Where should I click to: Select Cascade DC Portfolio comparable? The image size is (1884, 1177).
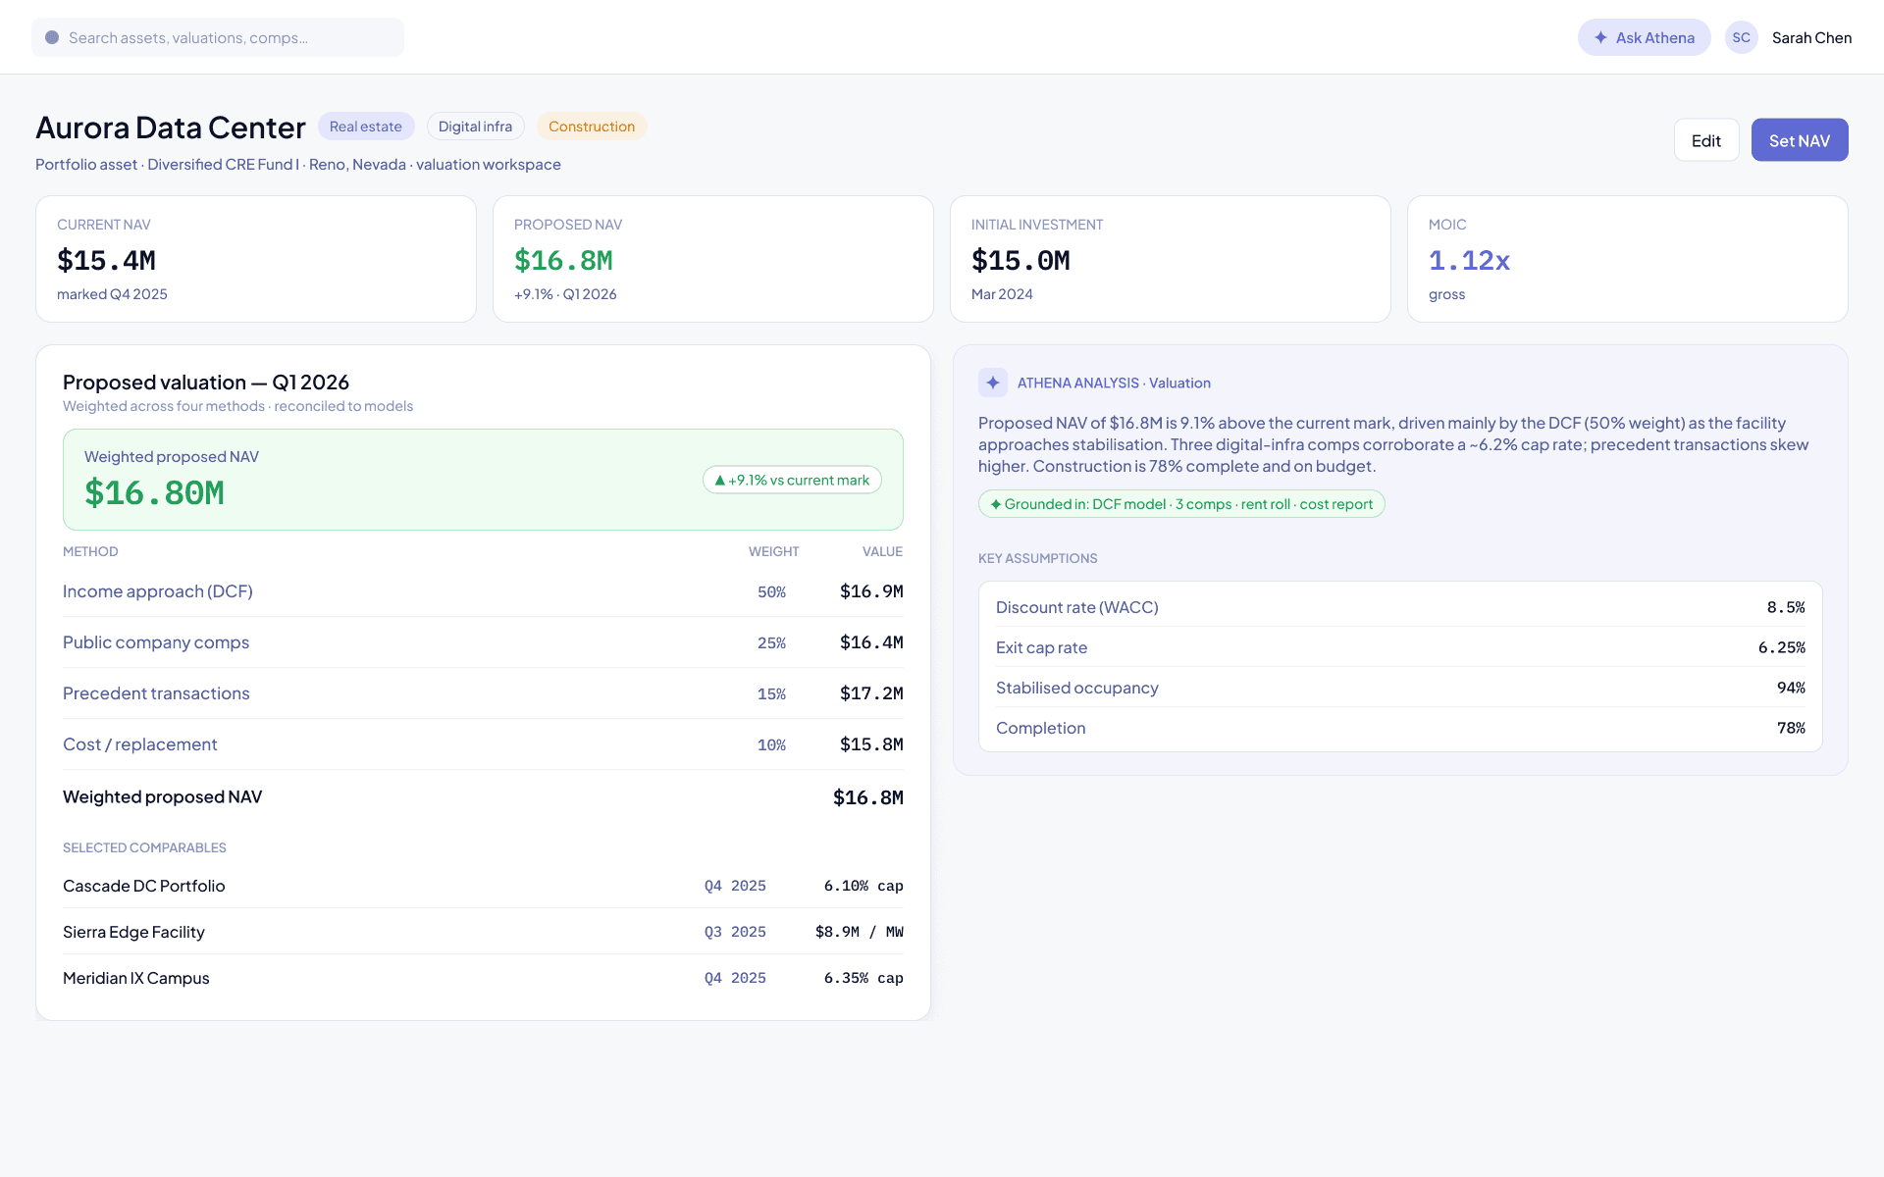[483, 886]
